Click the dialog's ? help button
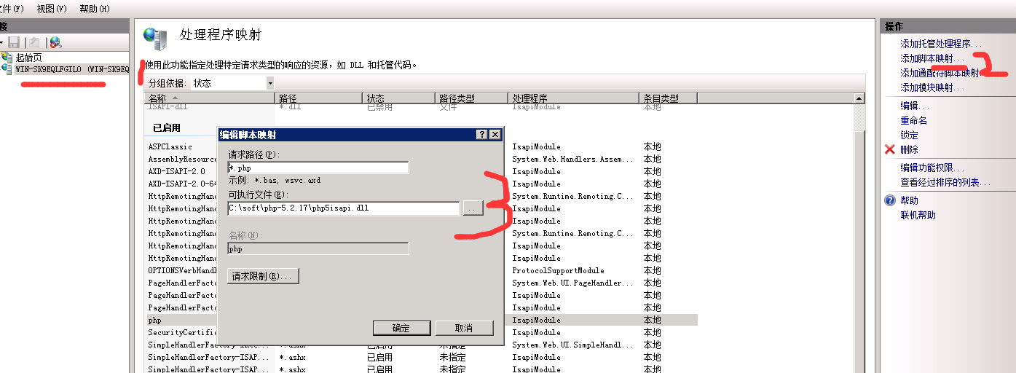Viewport: 1016px width, 373px height. pyautogui.click(x=481, y=135)
